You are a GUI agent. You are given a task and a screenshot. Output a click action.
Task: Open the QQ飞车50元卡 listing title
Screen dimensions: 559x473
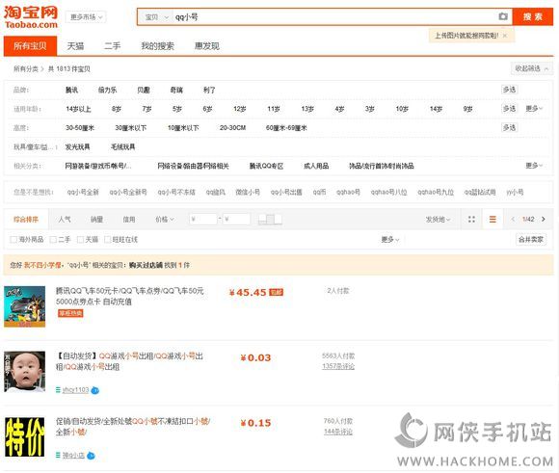coord(130,296)
